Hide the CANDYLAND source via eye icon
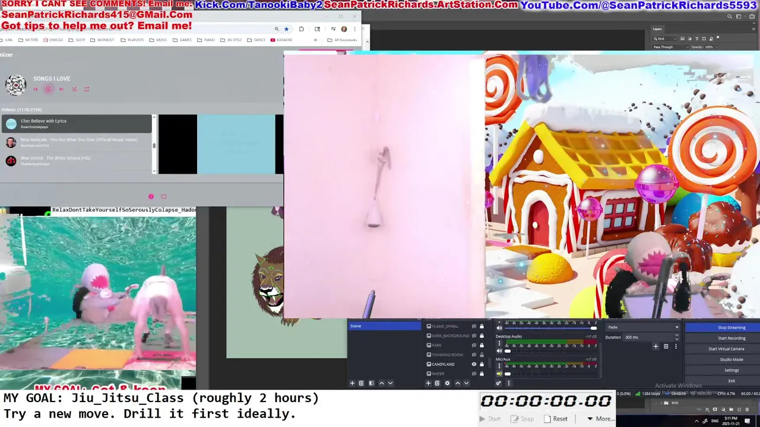The width and height of the screenshot is (760, 427). click(x=474, y=364)
